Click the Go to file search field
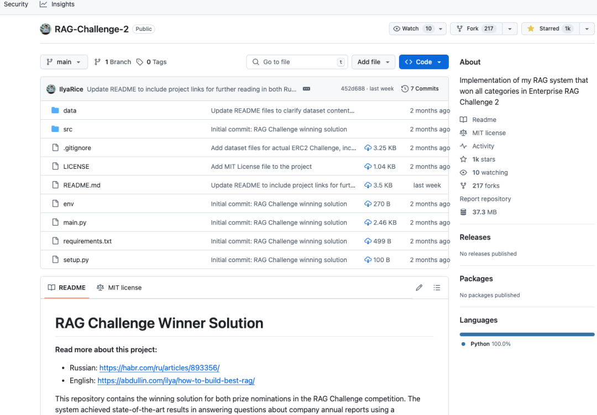 coord(297,62)
